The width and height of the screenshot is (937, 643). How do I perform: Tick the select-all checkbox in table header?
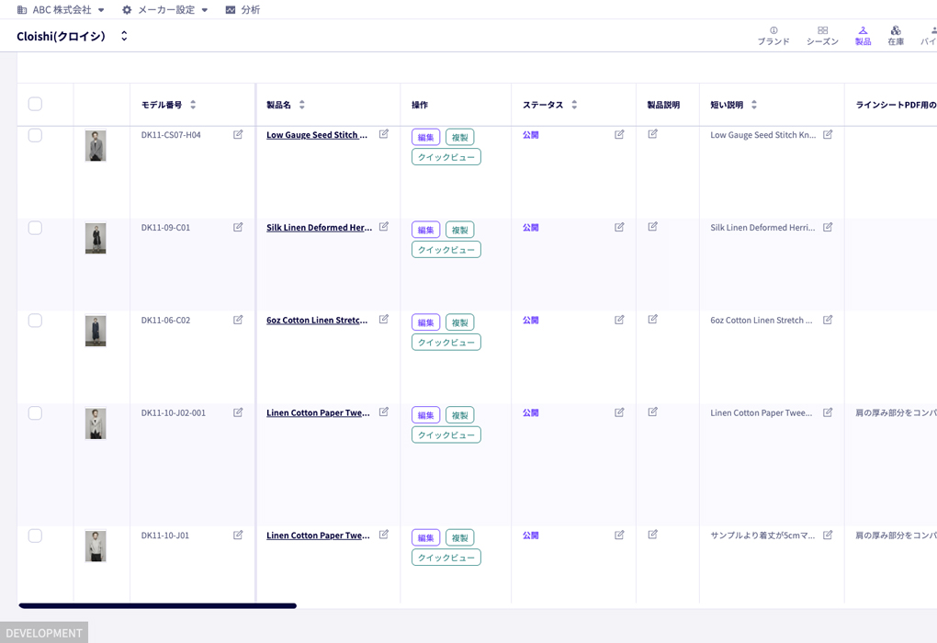(35, 104)
